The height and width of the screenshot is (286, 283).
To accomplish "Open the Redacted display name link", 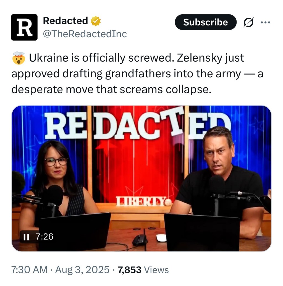I will pos(65,21).
